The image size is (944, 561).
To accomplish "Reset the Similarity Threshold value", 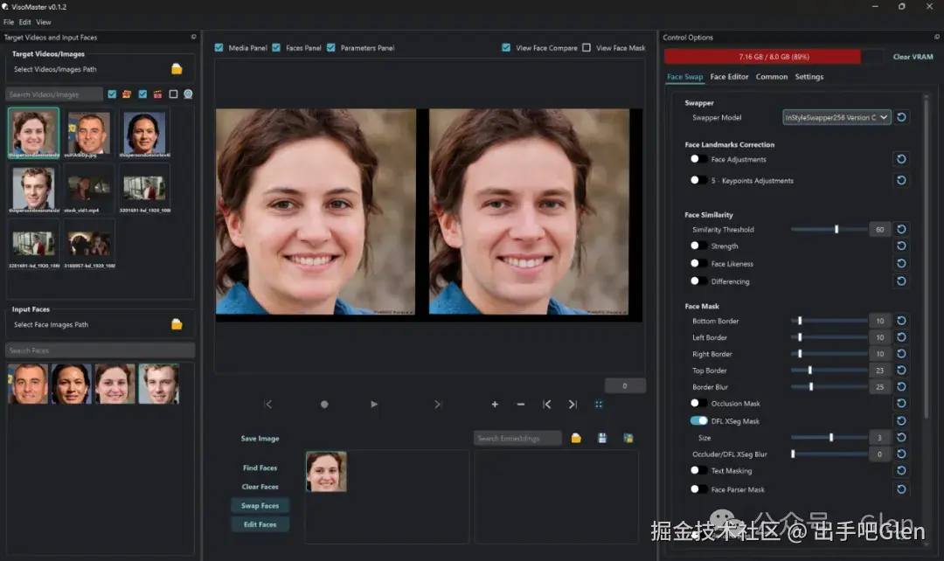I will pos(901,229).
